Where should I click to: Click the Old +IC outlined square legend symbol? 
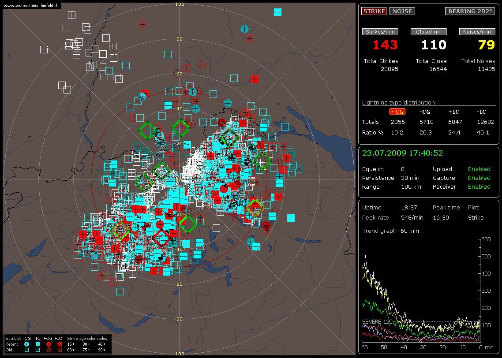pyautogui.click(x=60, y=350)
